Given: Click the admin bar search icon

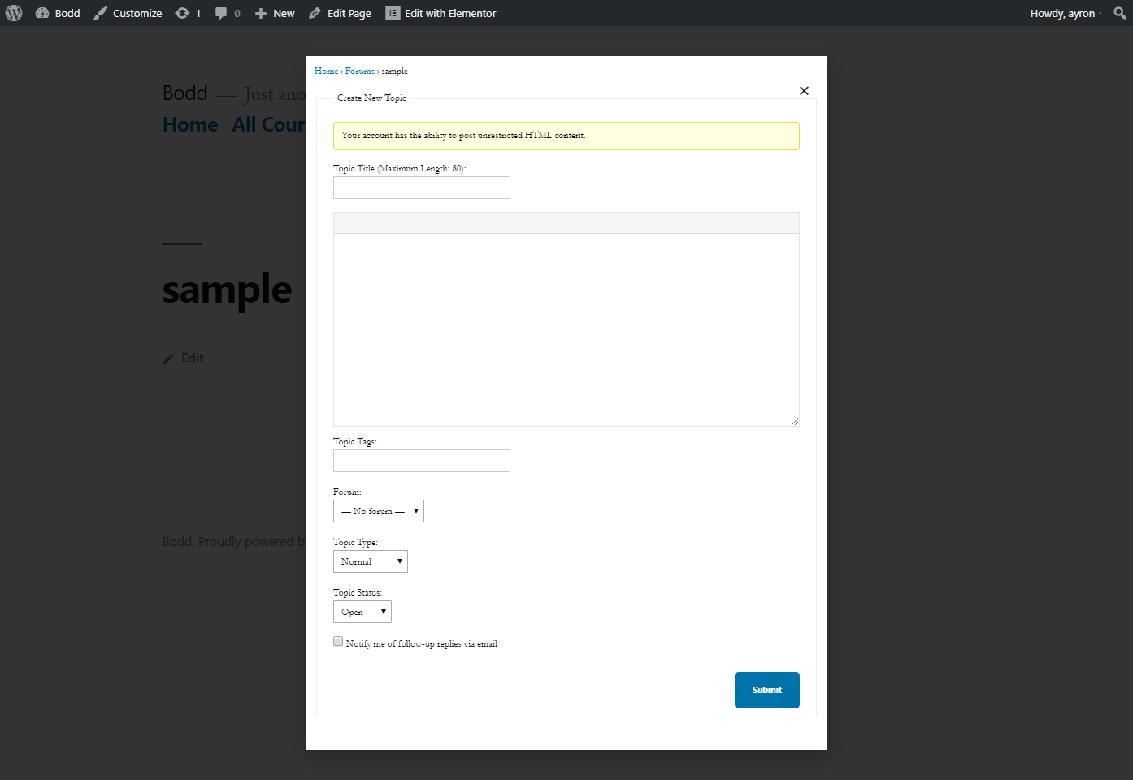Looking at the screenshot, I should pyautogui.click(x=1119, y=12).
